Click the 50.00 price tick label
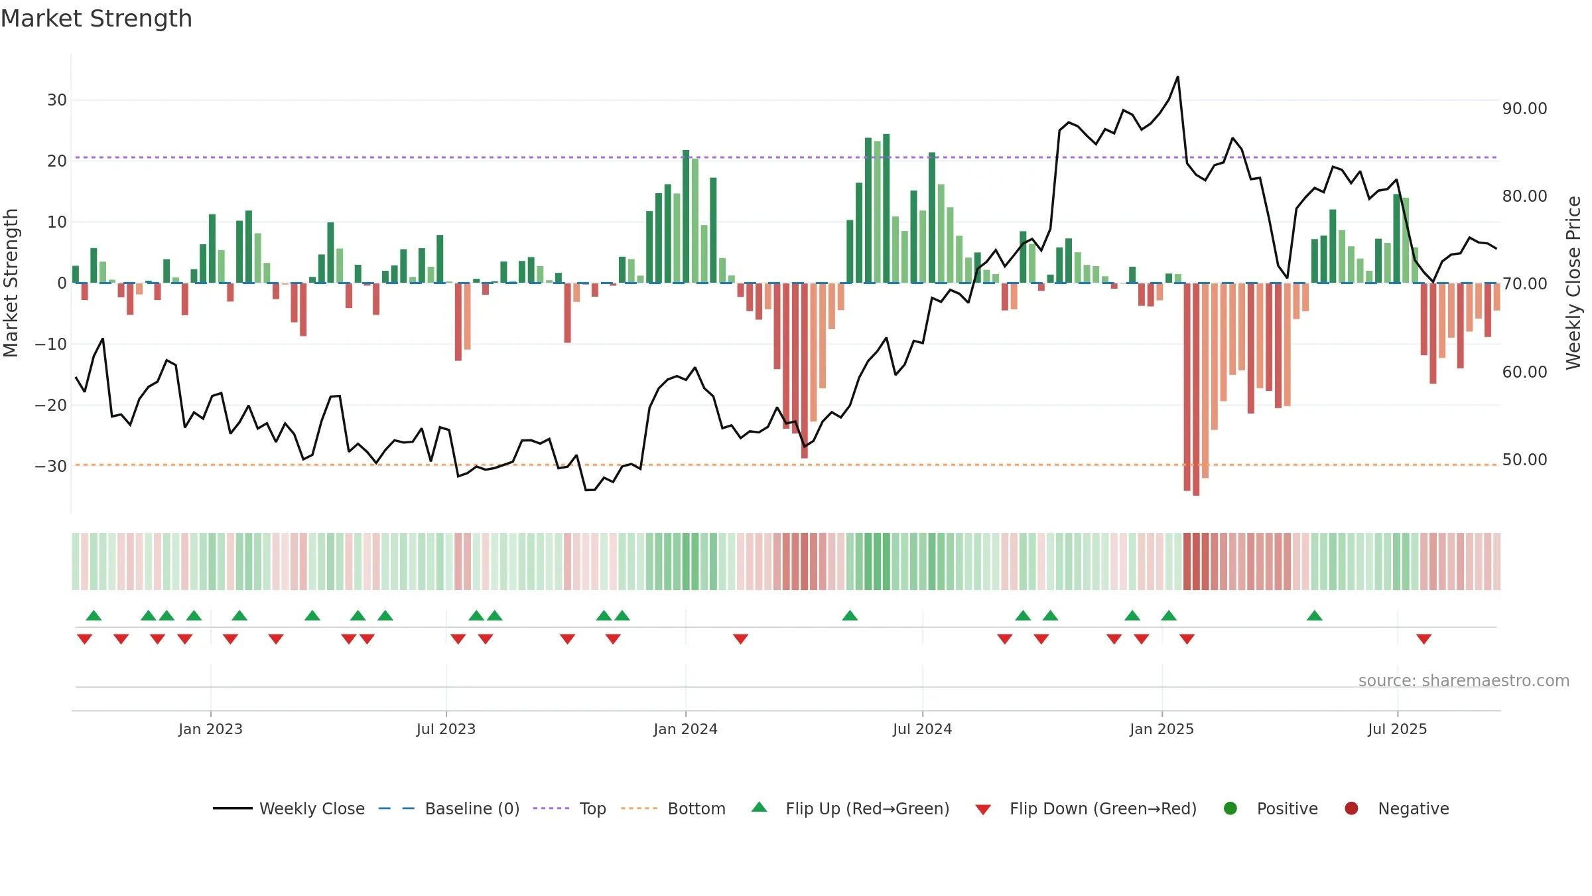 click(x=1524, y=460)
